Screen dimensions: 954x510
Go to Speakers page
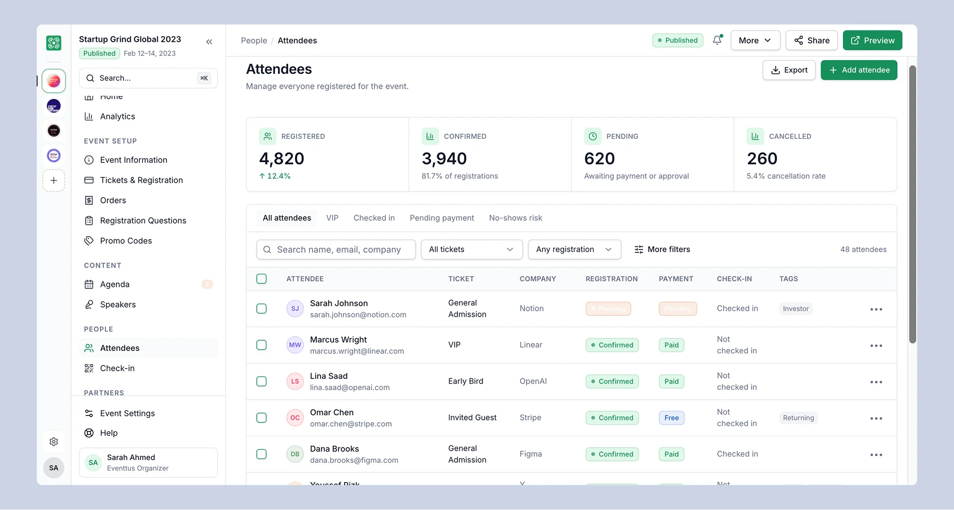148,305
